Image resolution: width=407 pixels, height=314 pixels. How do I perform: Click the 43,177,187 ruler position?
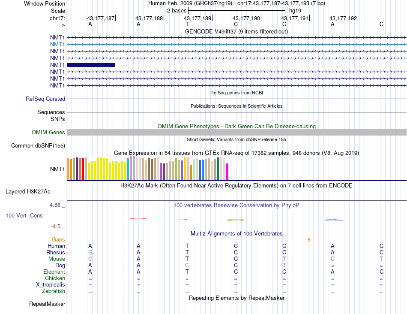101,18
